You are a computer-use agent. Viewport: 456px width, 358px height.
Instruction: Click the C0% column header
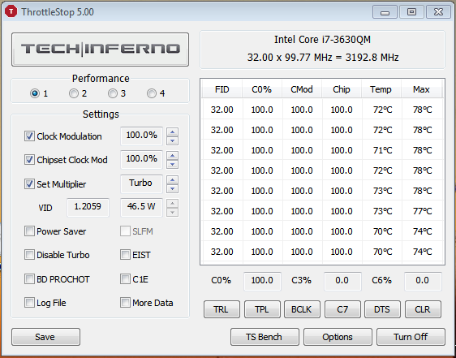(x=262, y=89)
